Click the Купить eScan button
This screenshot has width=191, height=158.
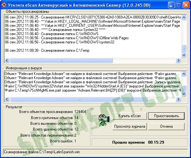(x=129, y=116)
